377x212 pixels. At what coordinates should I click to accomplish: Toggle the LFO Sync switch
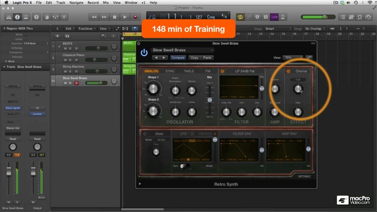(x=184, y=166)
